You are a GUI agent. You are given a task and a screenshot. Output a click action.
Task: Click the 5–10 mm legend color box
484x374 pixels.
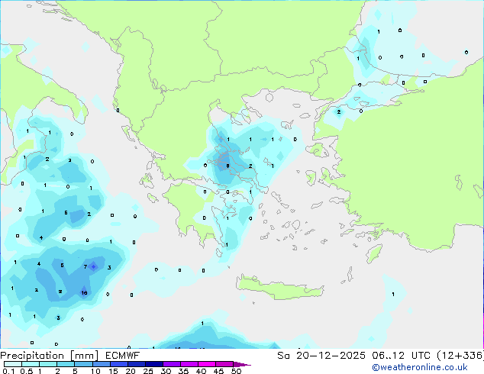click(83, 364)
